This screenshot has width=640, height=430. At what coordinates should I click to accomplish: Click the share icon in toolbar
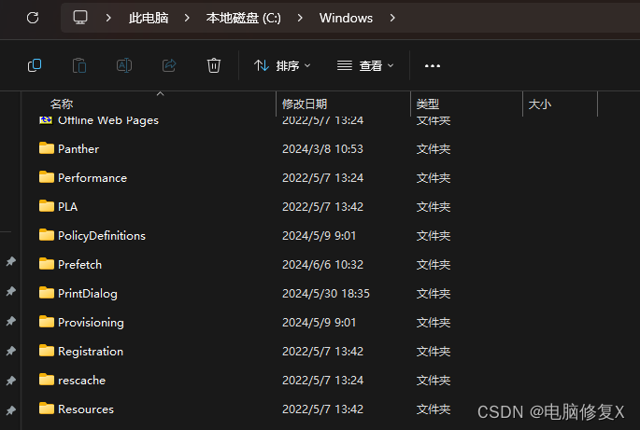click(x=169, y=65)
